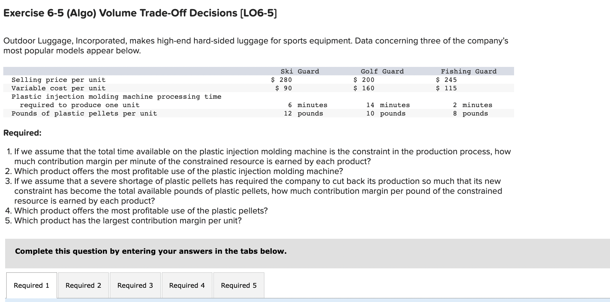Click the Ski Guard $280 selling price
The height and width of the screenshot is (302, 610).
coord(281,80)
